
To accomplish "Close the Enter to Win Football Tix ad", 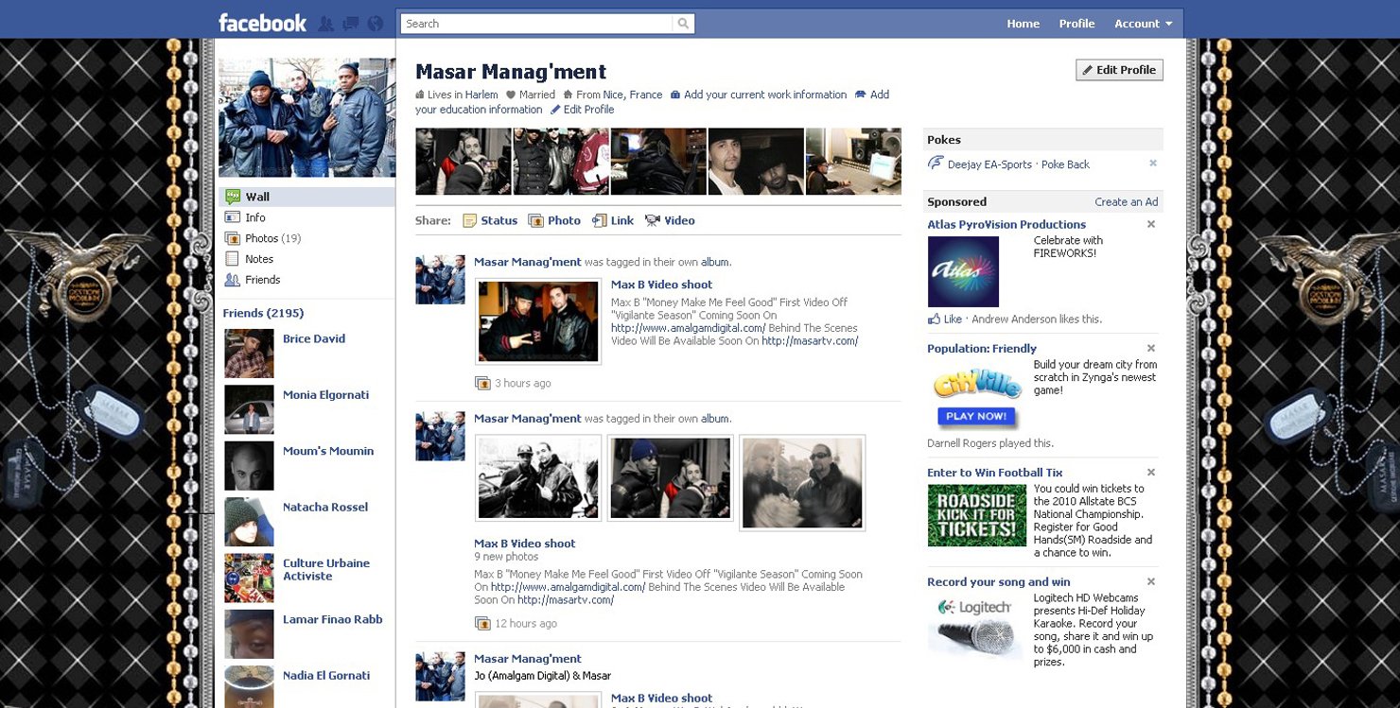I will click(x=1151, y=472).
